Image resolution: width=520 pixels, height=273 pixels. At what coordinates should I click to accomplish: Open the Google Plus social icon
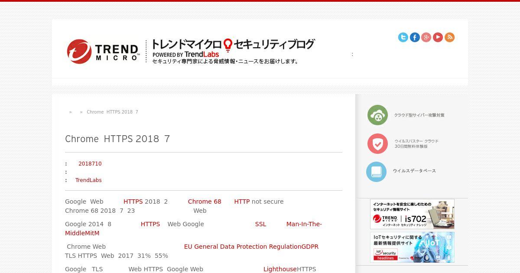pos(426,37)
